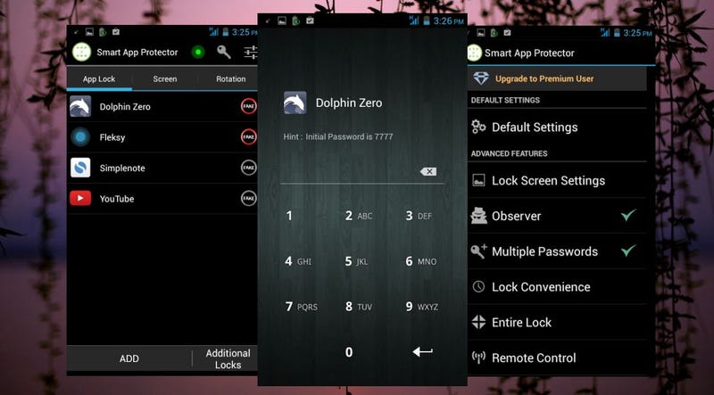714x395 pixels.
Task: Open Default Settings menu entry
Action: [x=557, y=127]
